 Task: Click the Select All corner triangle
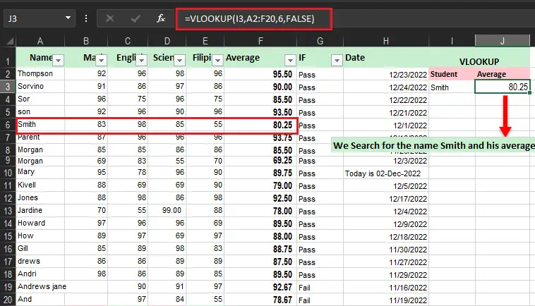[10, 41]
